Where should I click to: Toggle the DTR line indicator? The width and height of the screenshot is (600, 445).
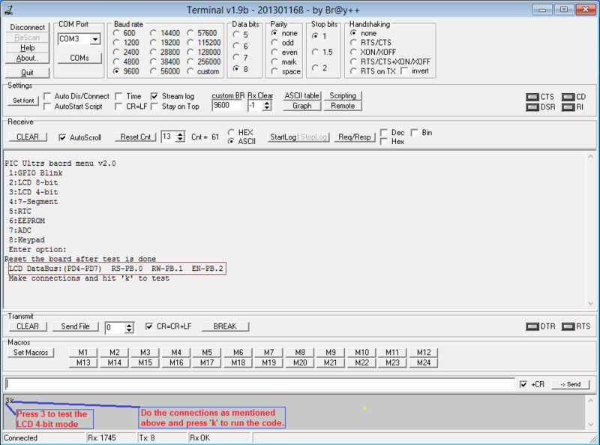tap(532, 326)
